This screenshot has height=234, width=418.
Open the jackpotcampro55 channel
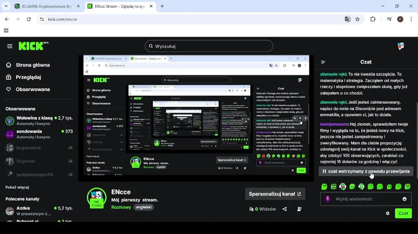tap(39, 175)
